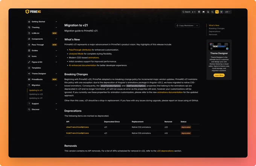Click the yellow theme palette icon

click(x=217, y=12)
